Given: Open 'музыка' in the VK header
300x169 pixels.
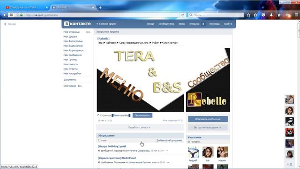Looking at the screenshot, I should 194,24.
